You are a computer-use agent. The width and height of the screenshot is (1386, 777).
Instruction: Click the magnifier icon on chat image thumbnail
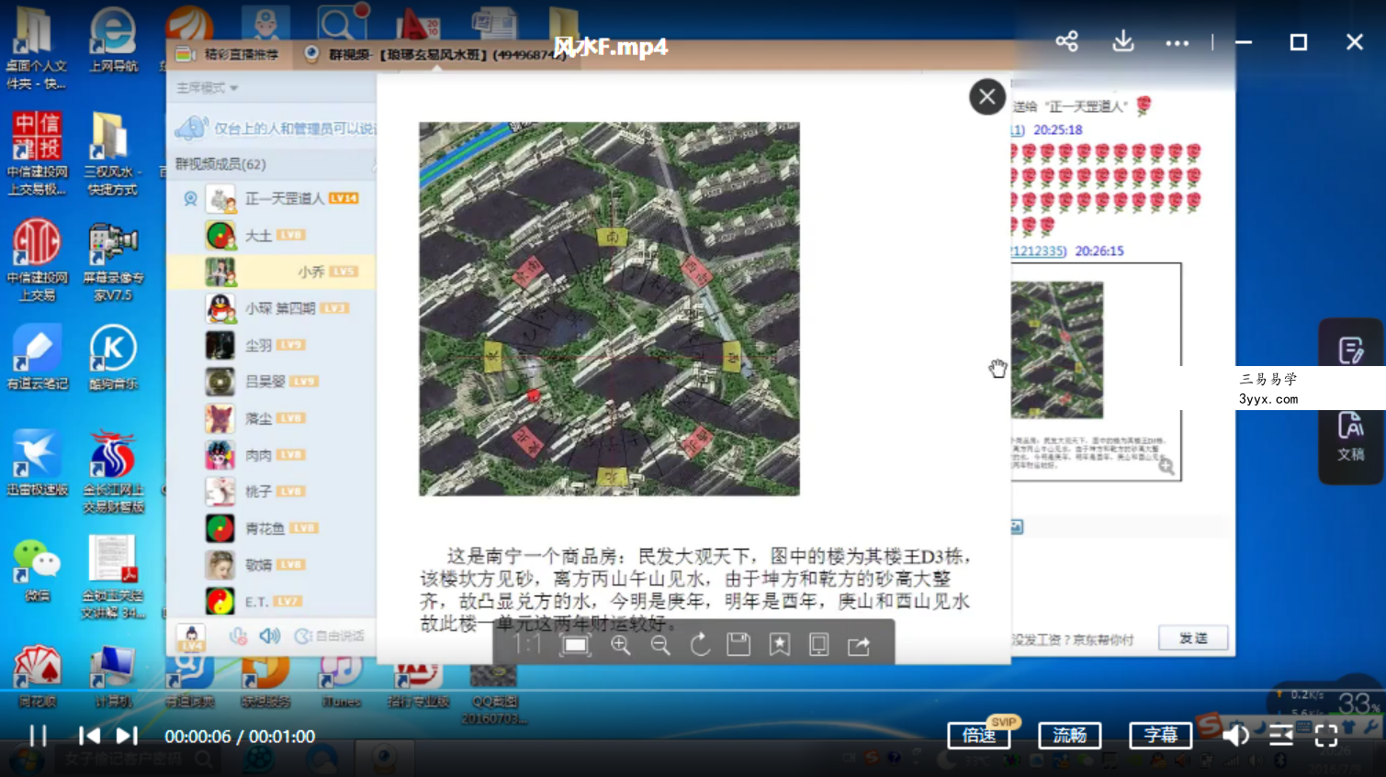point(1166,466)
